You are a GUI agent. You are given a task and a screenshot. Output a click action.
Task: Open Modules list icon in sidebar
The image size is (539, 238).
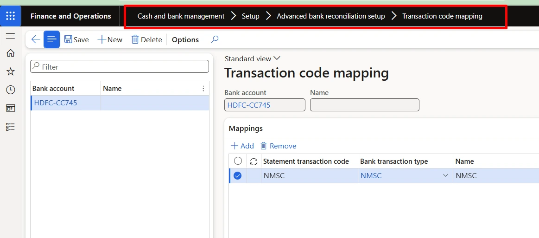pyautogui.click(x=11, y=127)
